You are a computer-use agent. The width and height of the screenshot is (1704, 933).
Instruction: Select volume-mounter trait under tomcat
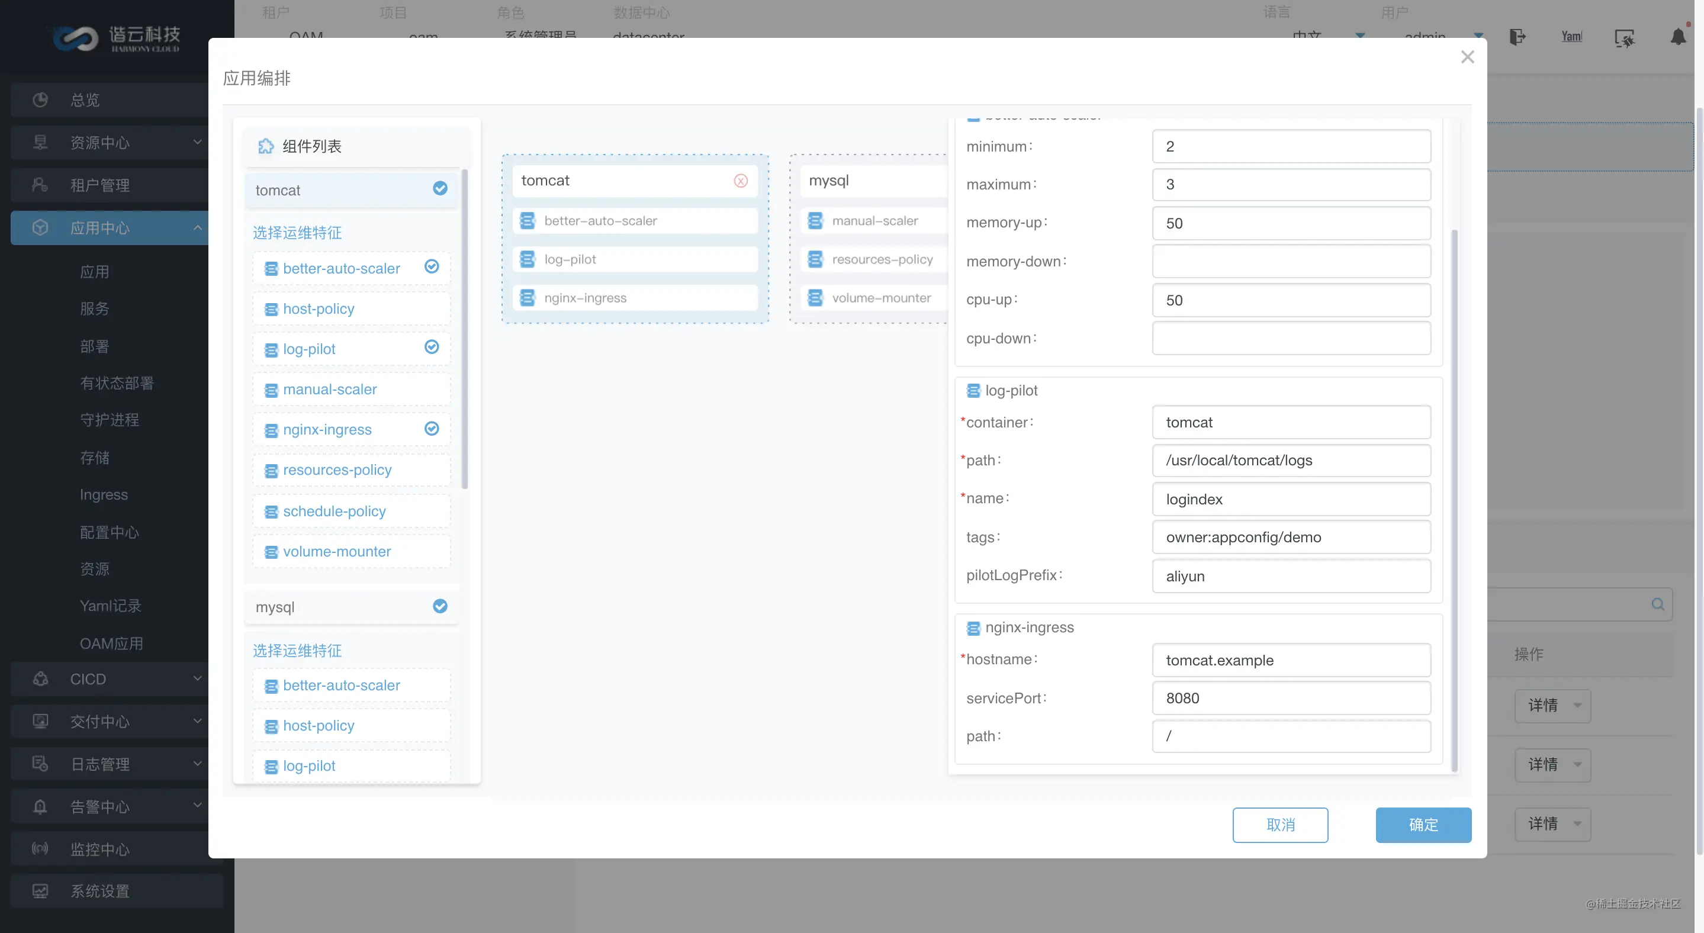[x=351, y=552]
